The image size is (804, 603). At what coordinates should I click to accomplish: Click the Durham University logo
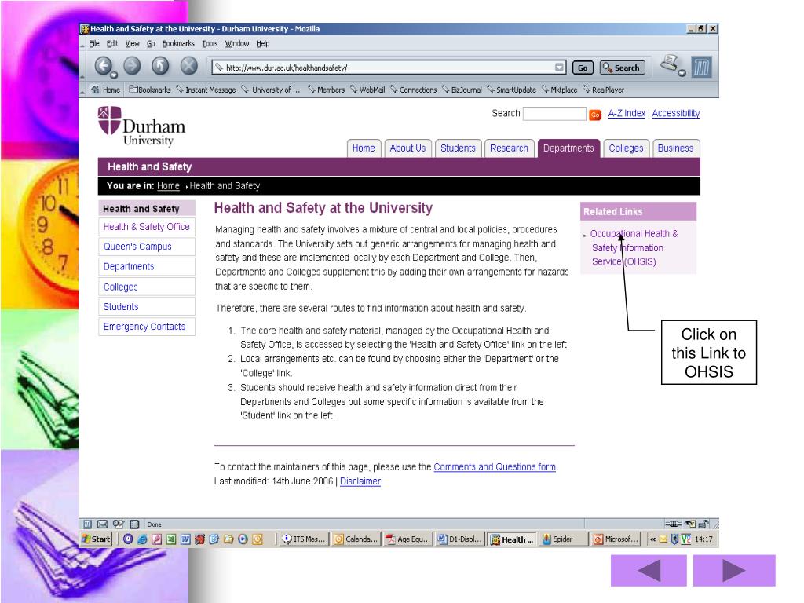point(141,126)
